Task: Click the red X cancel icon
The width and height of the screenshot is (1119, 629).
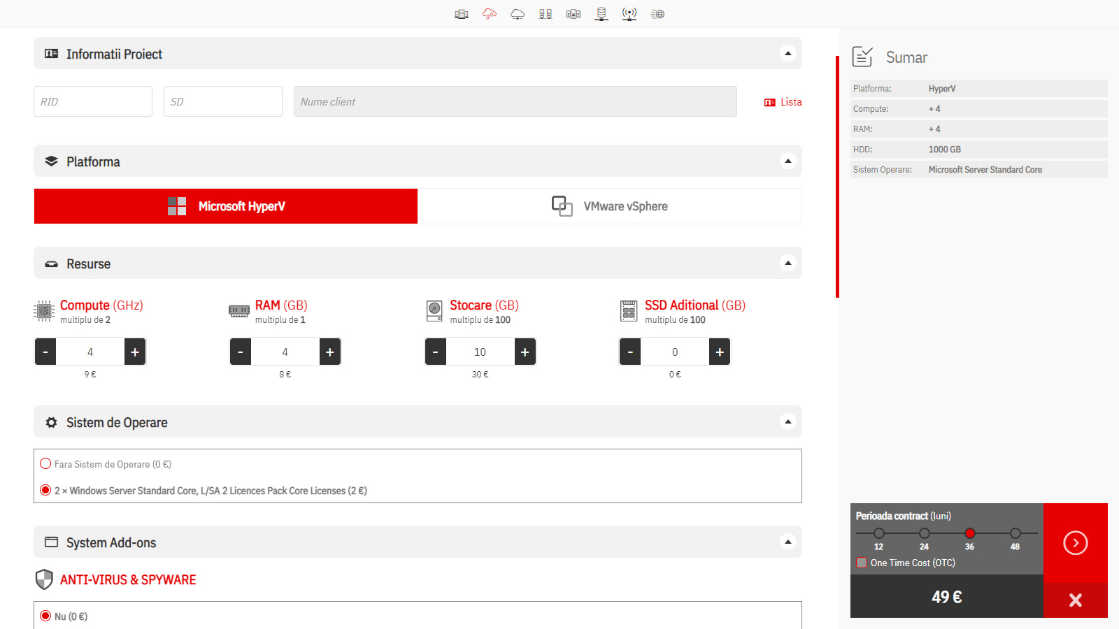Action: pyautogui.click(x=1075, y=600)
